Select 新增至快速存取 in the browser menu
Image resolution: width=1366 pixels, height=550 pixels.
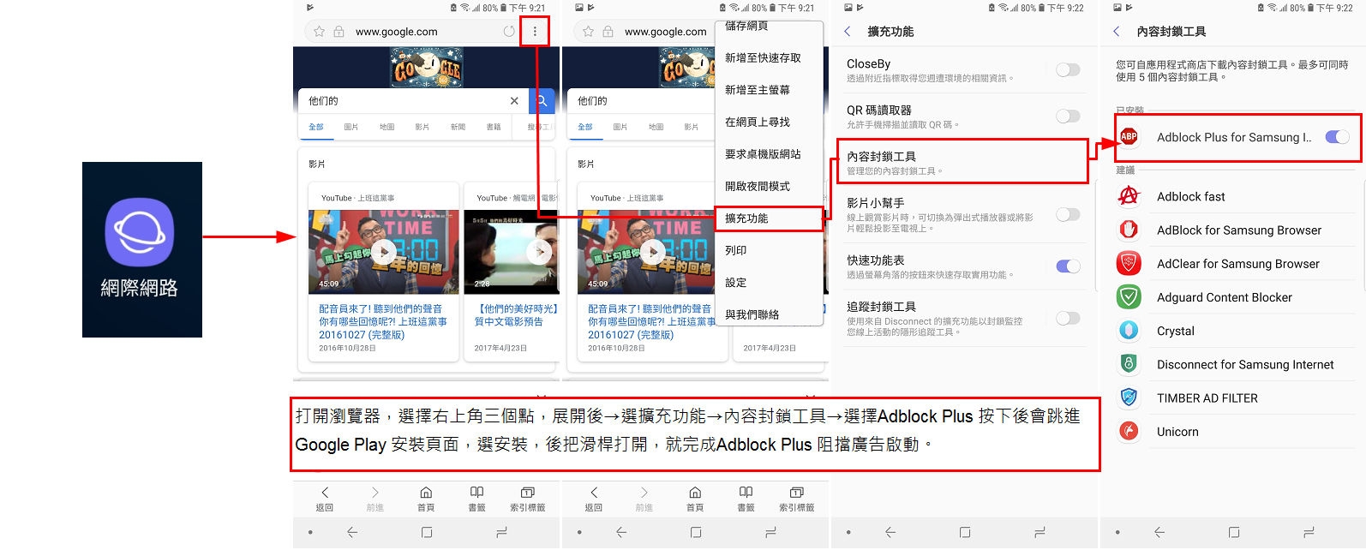pyautogui.click(x=770, y=58)
